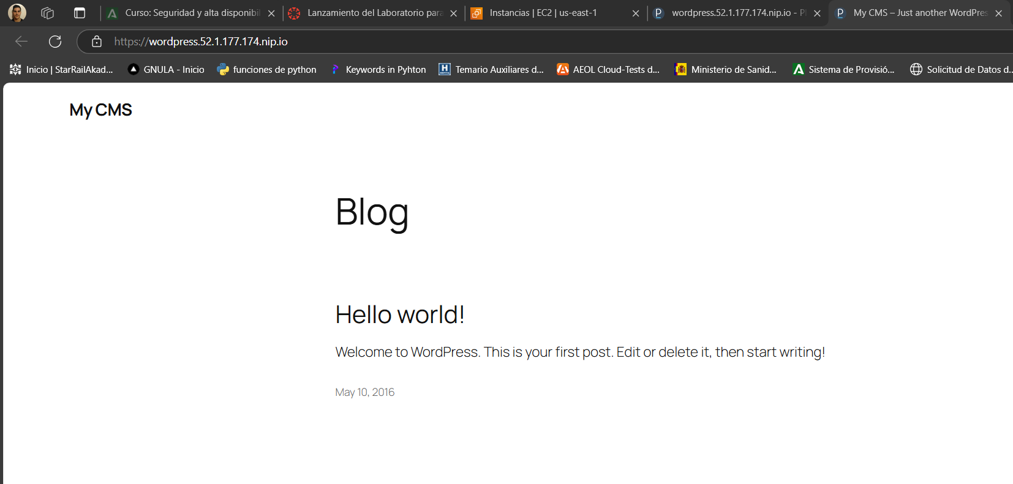The image size is (1013, 484).
Task: Reload the page with refresh icon
Action: (55, 42)
